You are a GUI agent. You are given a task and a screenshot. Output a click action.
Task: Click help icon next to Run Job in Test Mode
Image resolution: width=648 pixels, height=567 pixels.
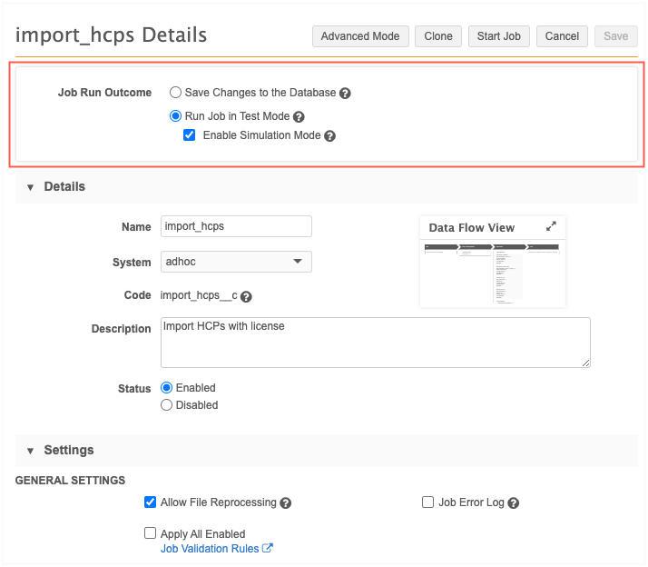pyautogui.click(x=299, y=117)
